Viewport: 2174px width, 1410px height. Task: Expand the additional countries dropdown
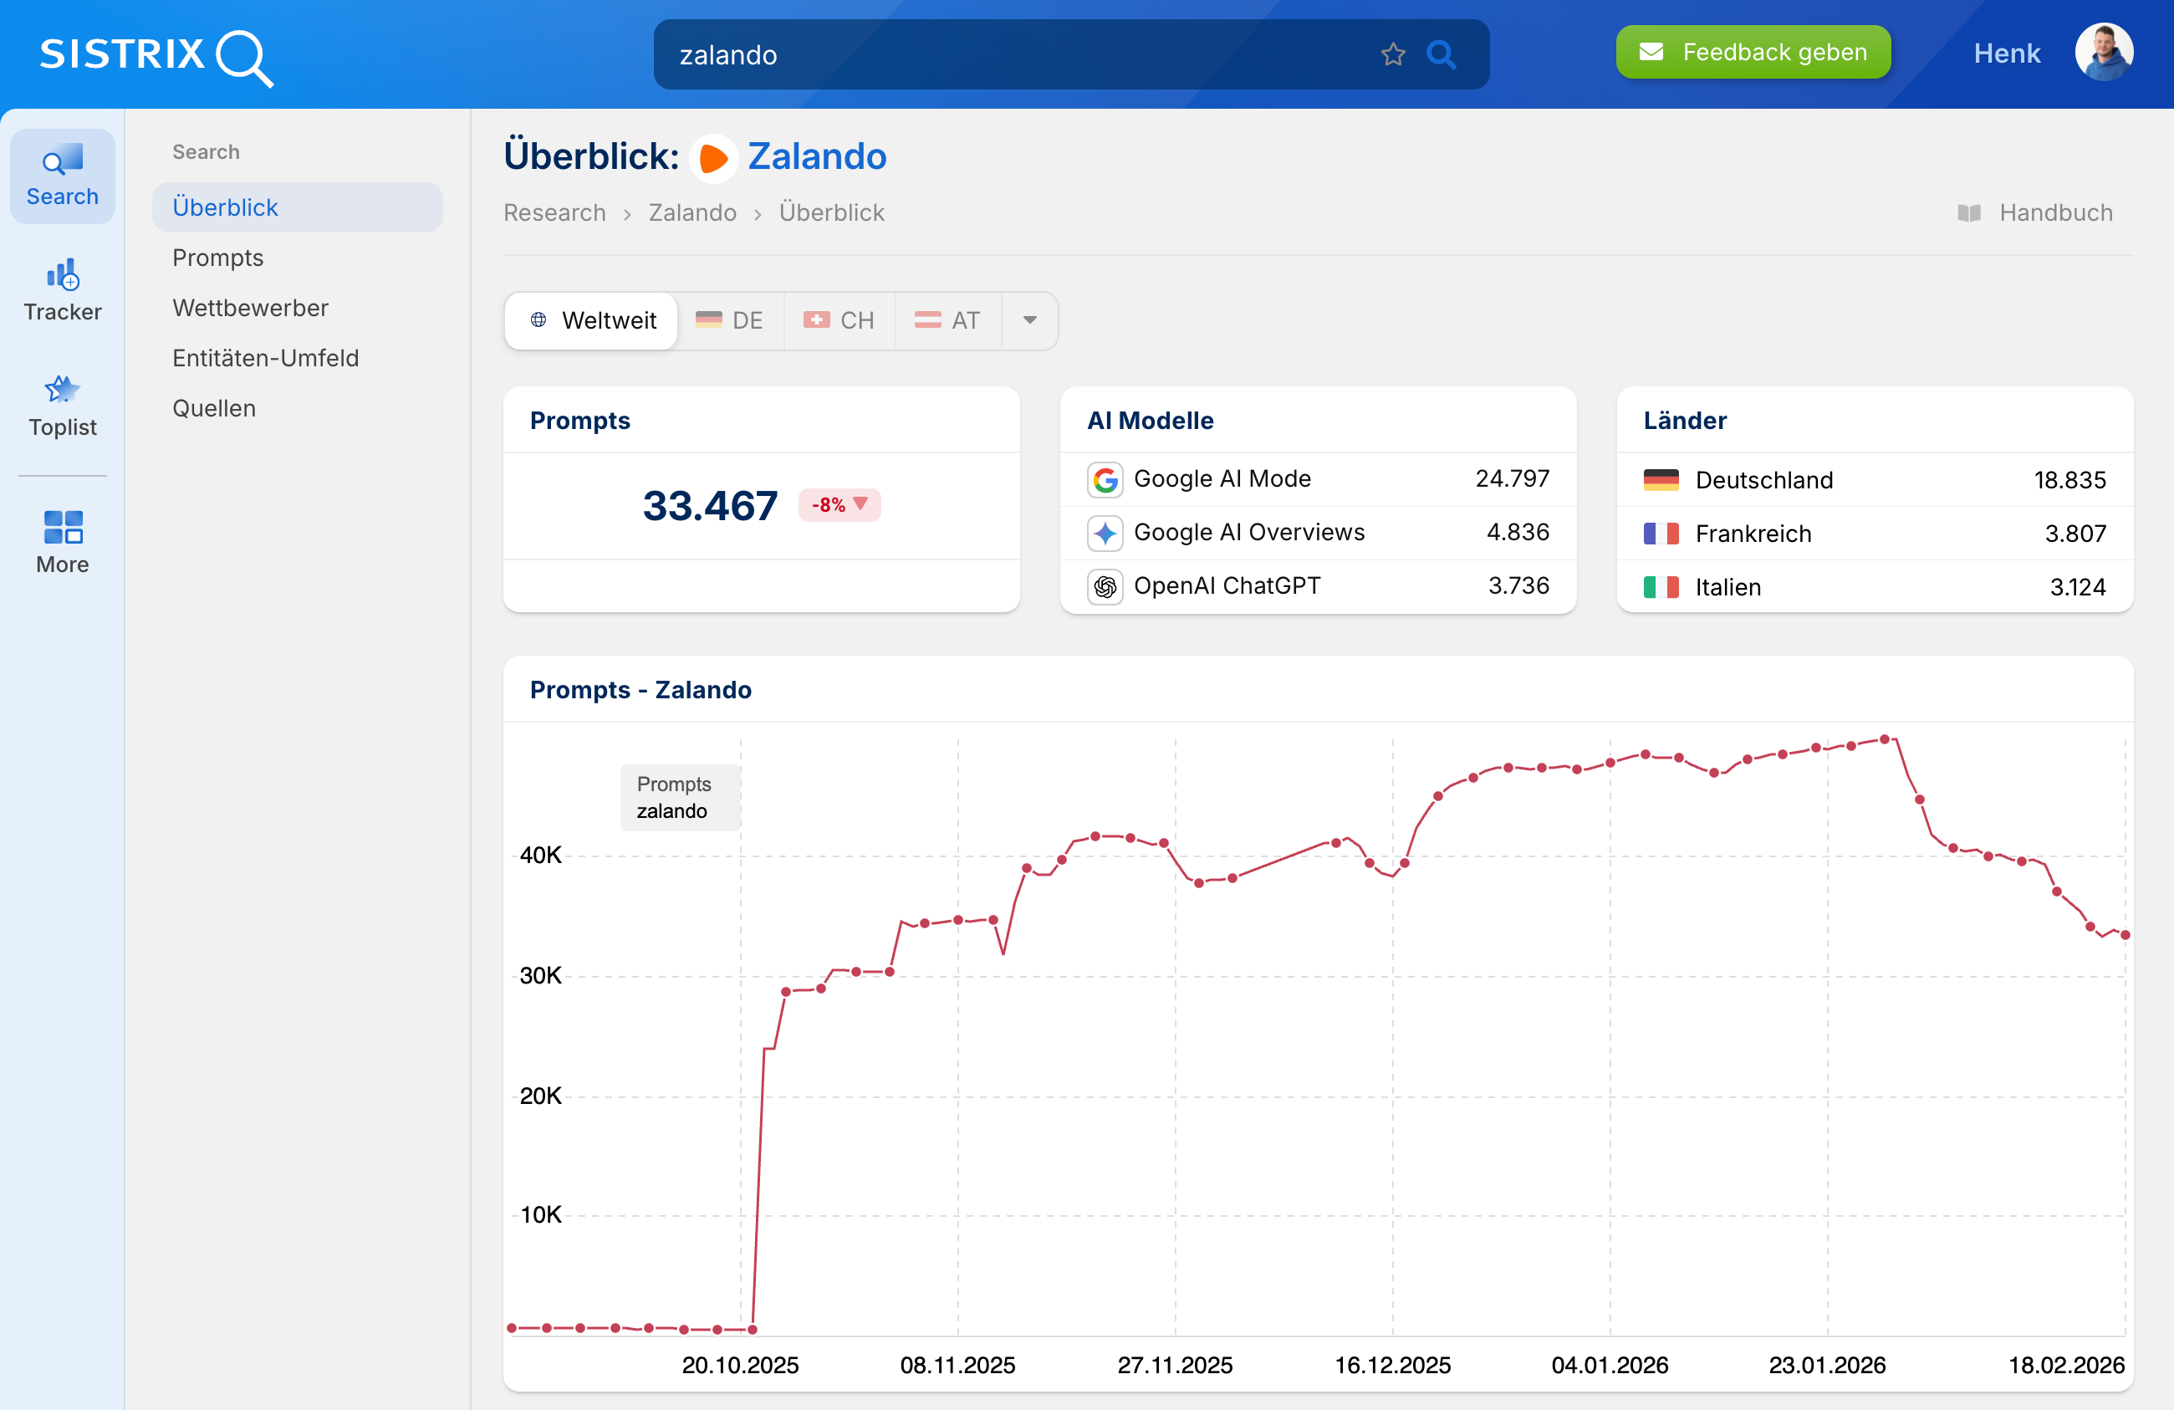[x=1029, y=321]
